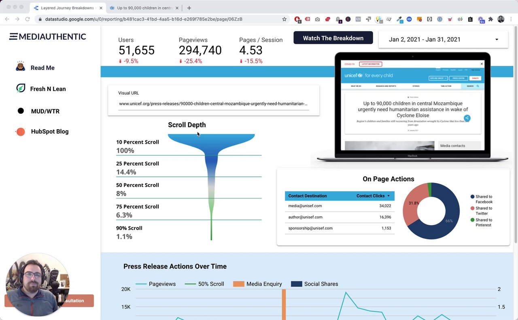Image resolution: width=518 pixels, height=320 pixels.
Task: Go forward in browser history
Action: pos(17,19)
